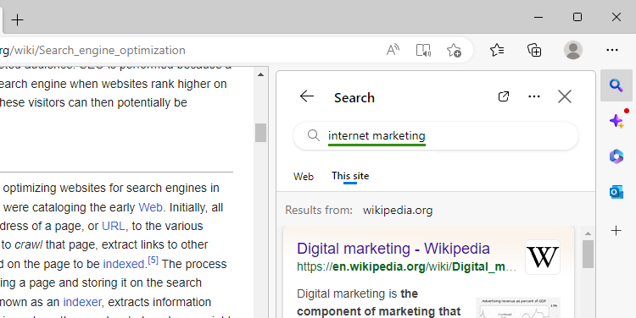Click the search results scrollbar thumb
The width and height of the screenshot is (636, 318).
588,254
